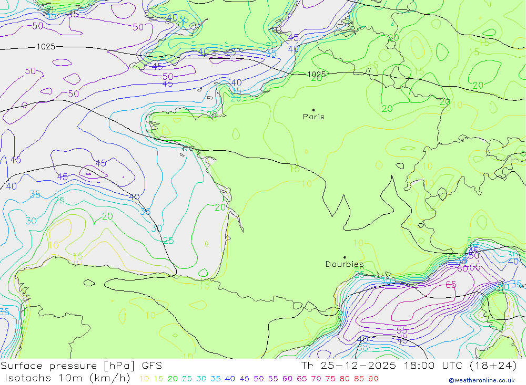Click legend value 80 in the isotach scale
526x385 pixels.
click(345, 379)
